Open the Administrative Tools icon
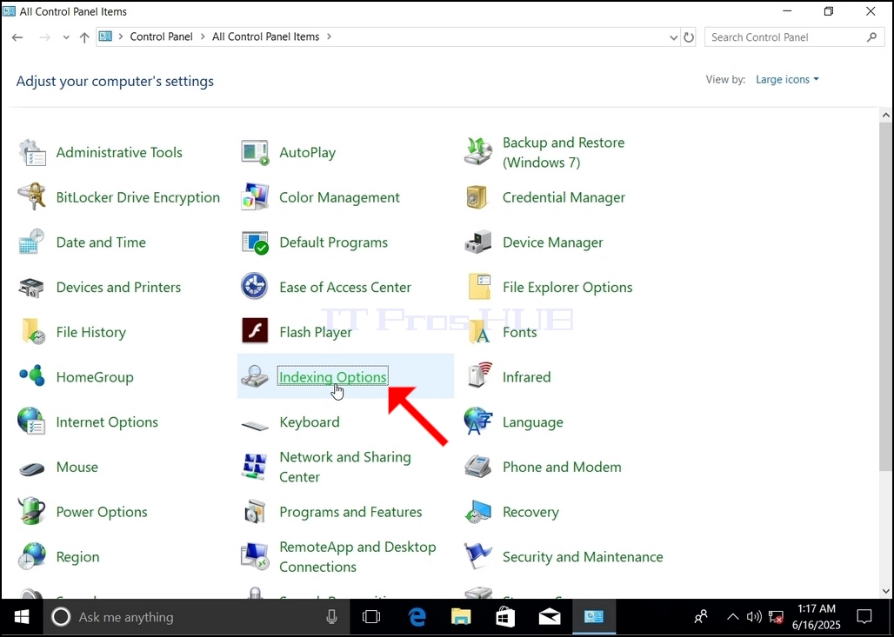The image size is (894, 637). pos(32,152)
